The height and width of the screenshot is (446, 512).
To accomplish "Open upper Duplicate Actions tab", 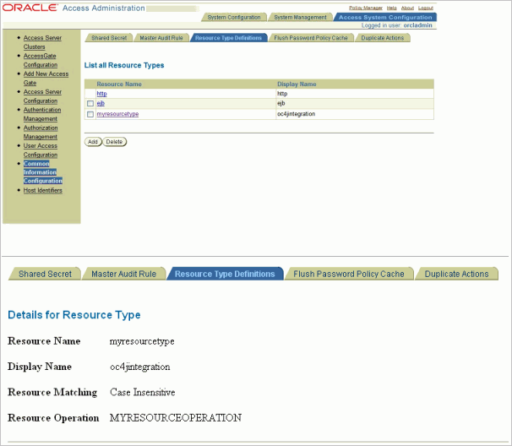I will (x=383, y=38).
